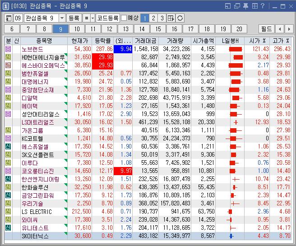Sort by 시가총액 column header
This screenshot has height=246, width=296.
(x=203, y=41)
